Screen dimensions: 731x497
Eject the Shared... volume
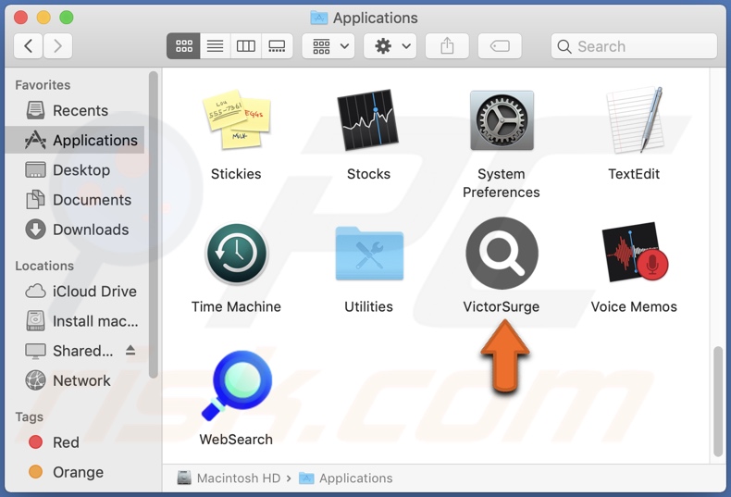pos(130,351)
